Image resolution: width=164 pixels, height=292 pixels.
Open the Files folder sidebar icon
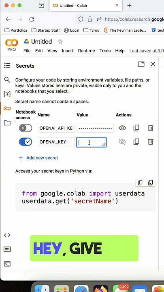pos(7,123)
